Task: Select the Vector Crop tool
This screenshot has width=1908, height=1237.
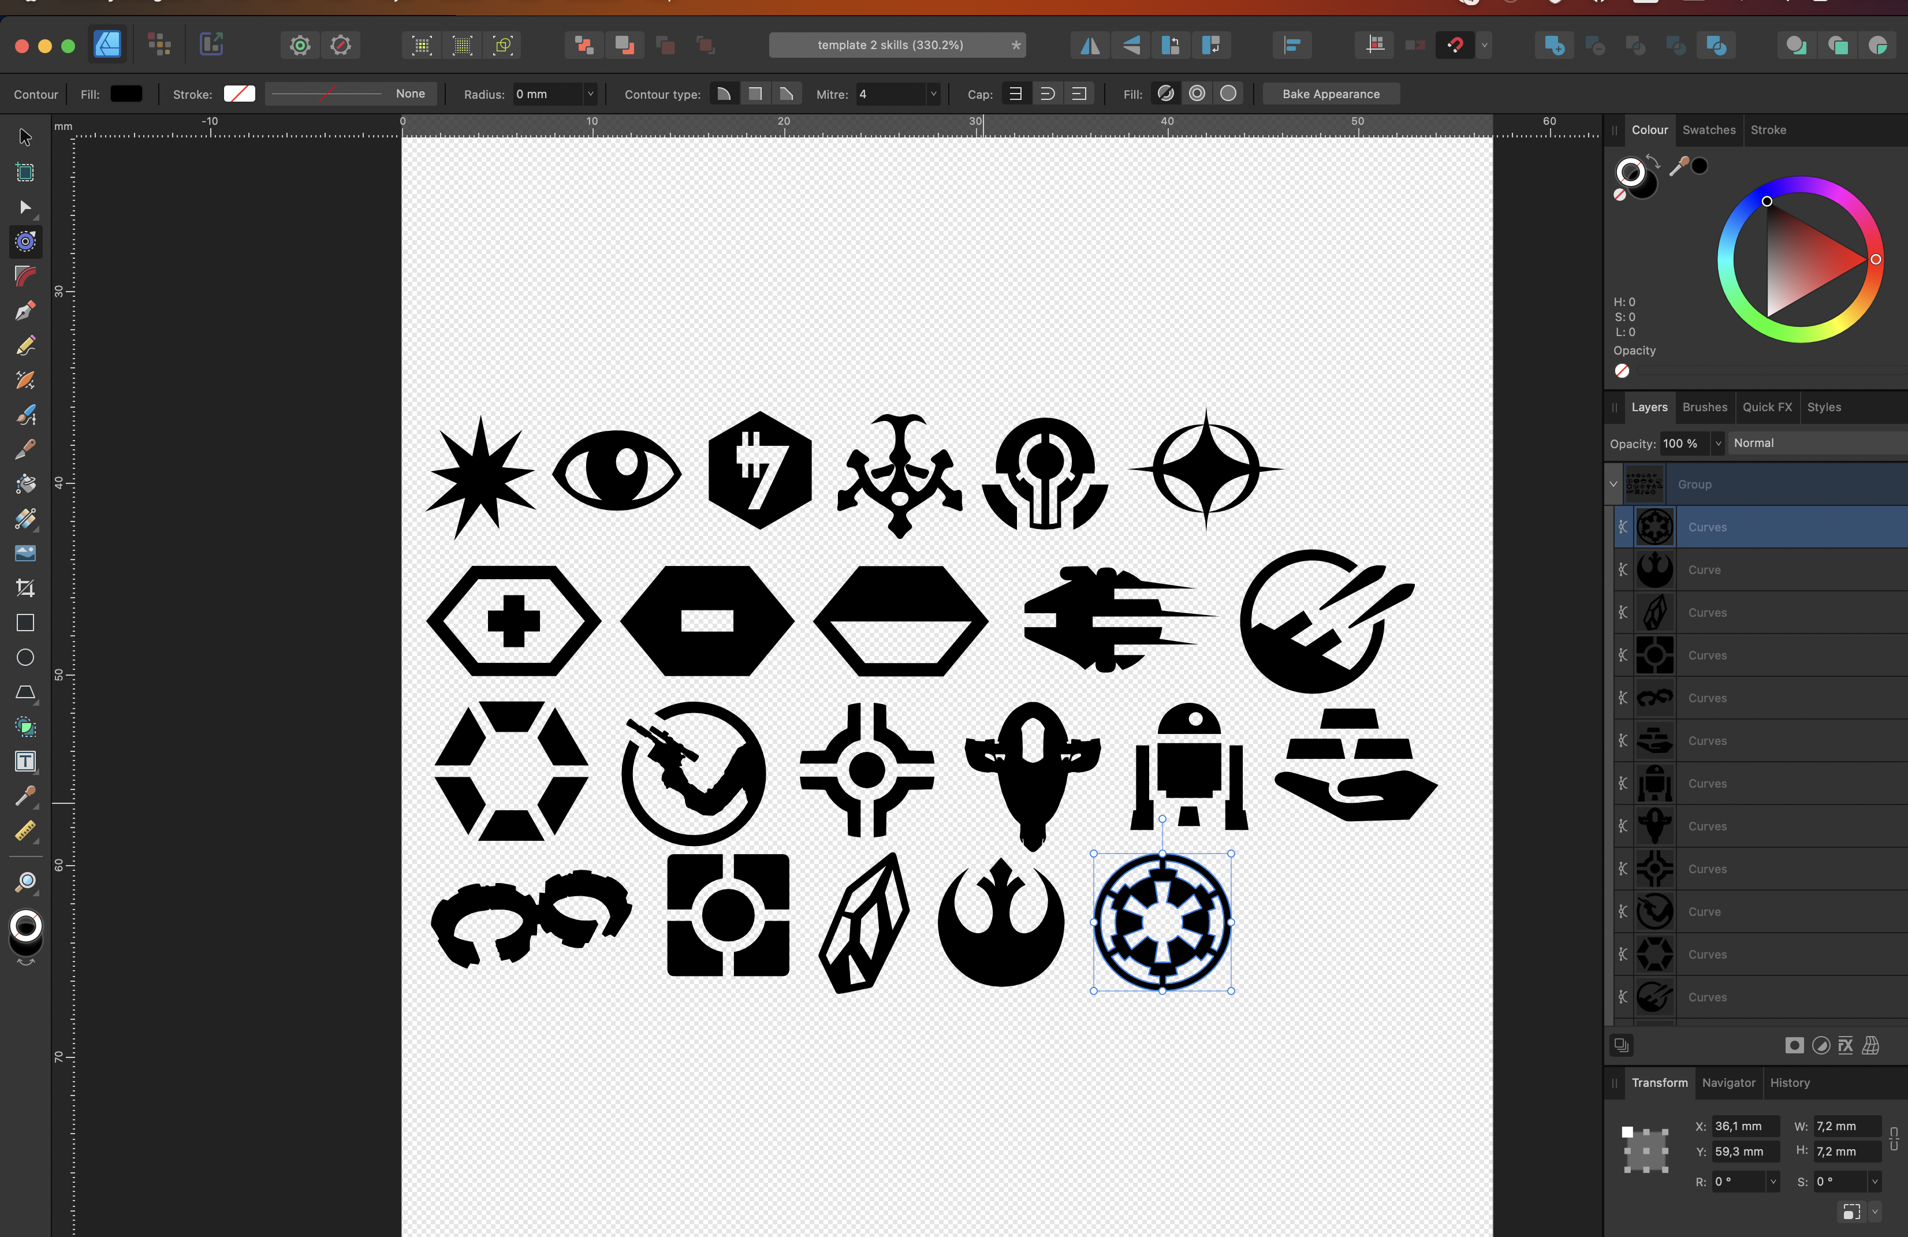Action: point(25,588)
